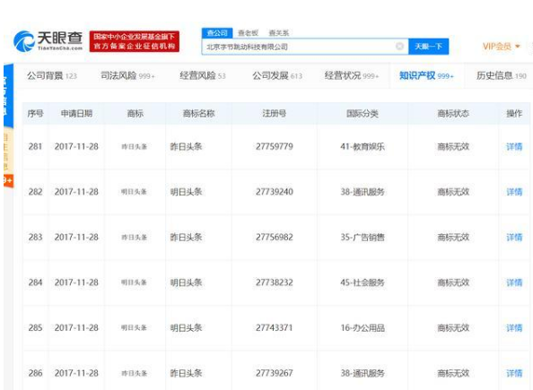Image resolution: width=533 pixels, height=390 pixels.
Task: Click registration number 27738232
Action: 275,282
